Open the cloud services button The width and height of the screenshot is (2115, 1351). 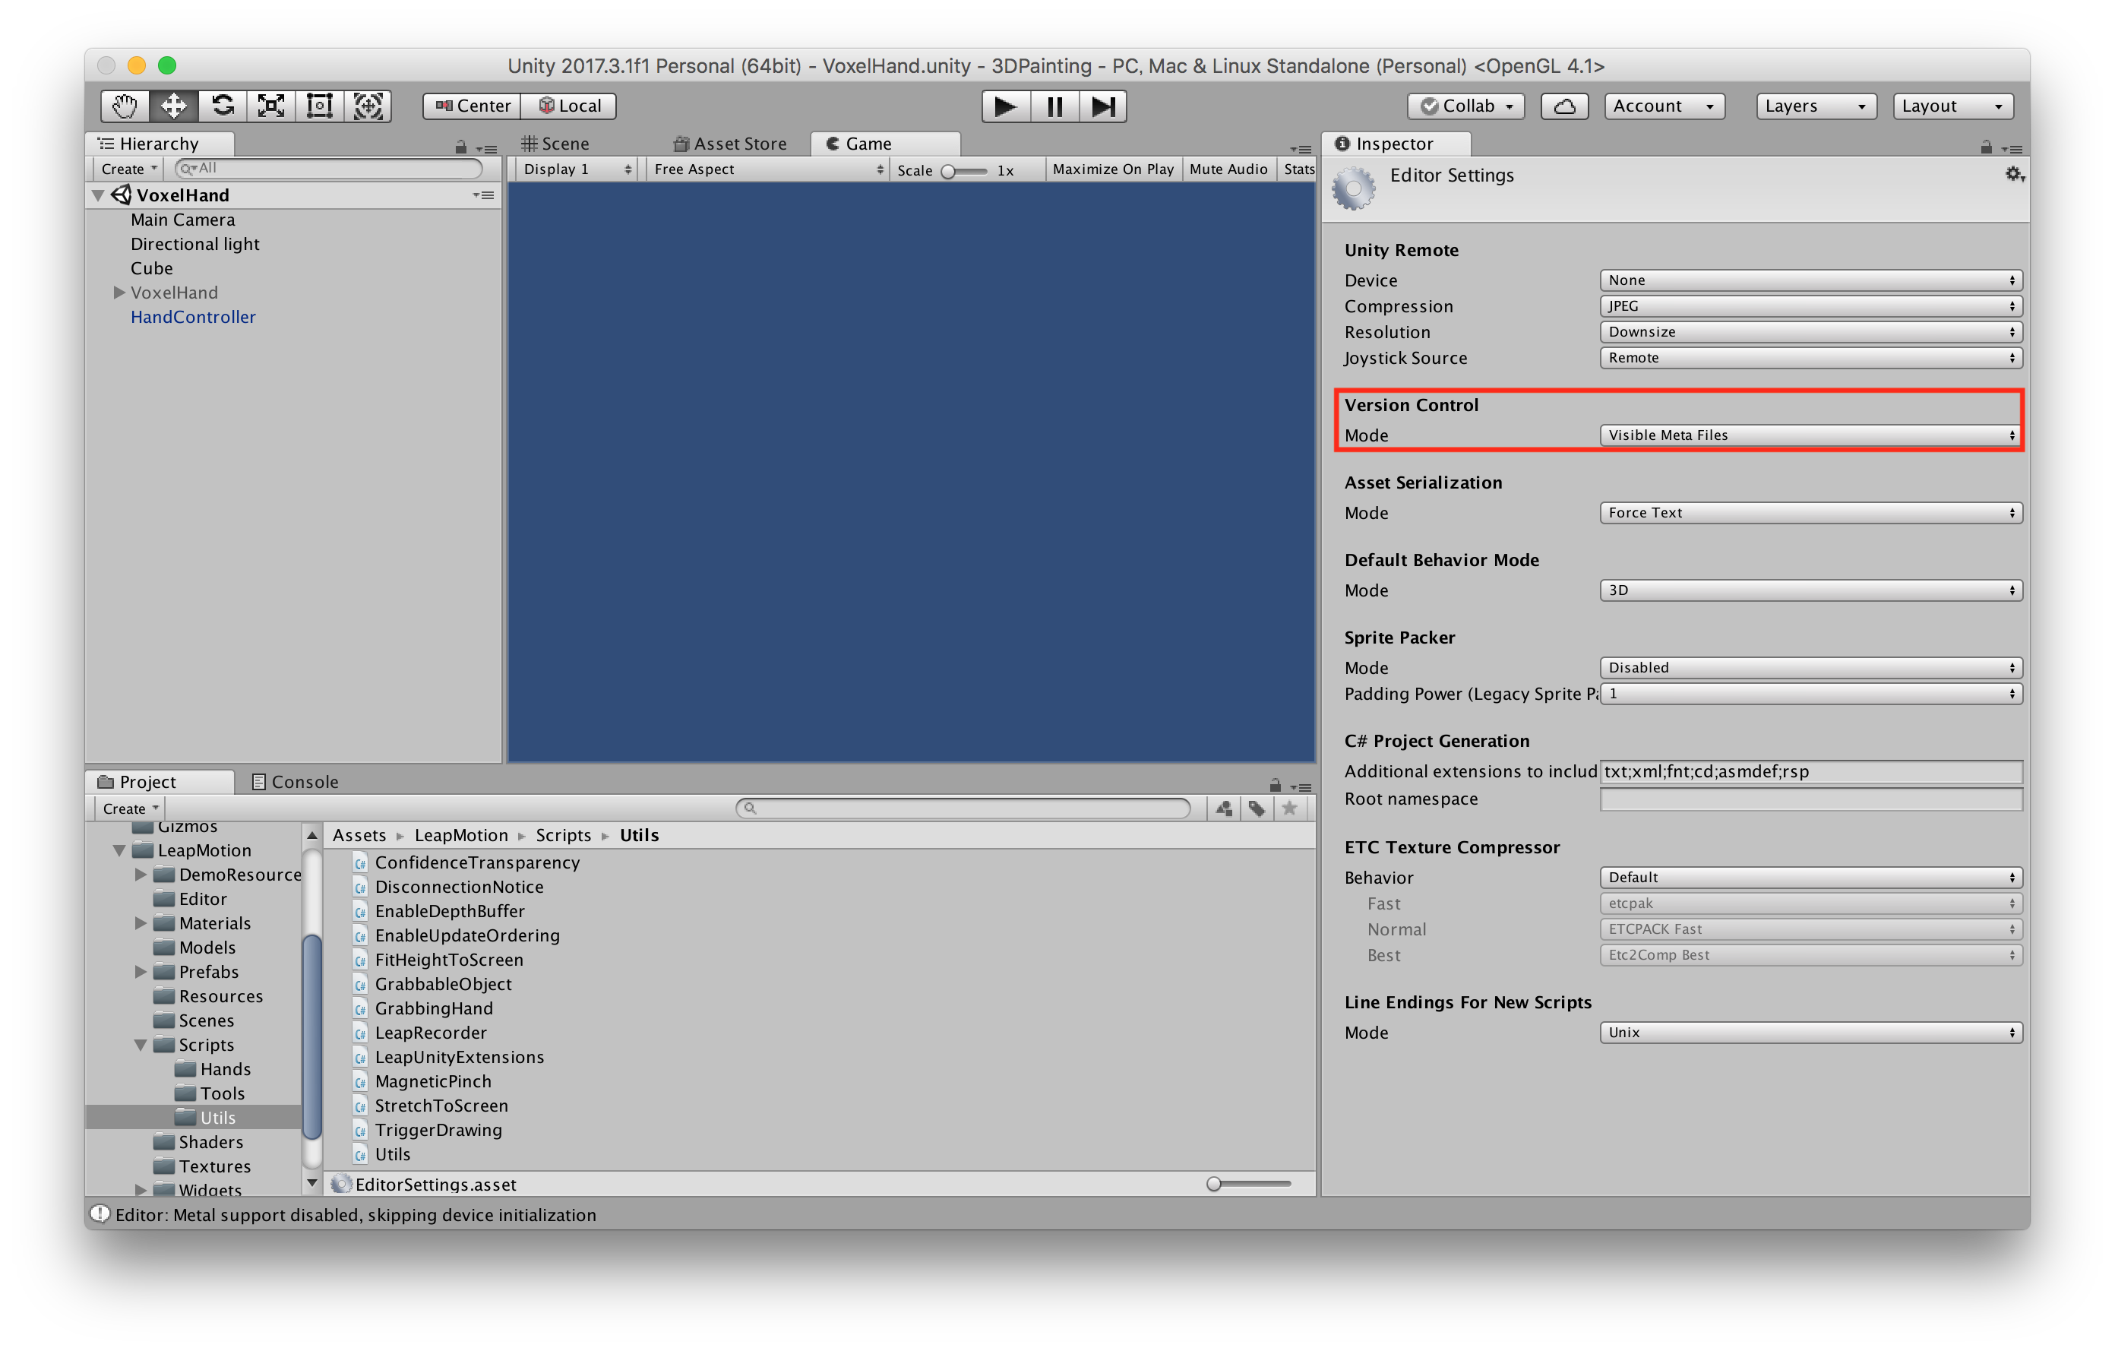click(x=1563, y=106)
